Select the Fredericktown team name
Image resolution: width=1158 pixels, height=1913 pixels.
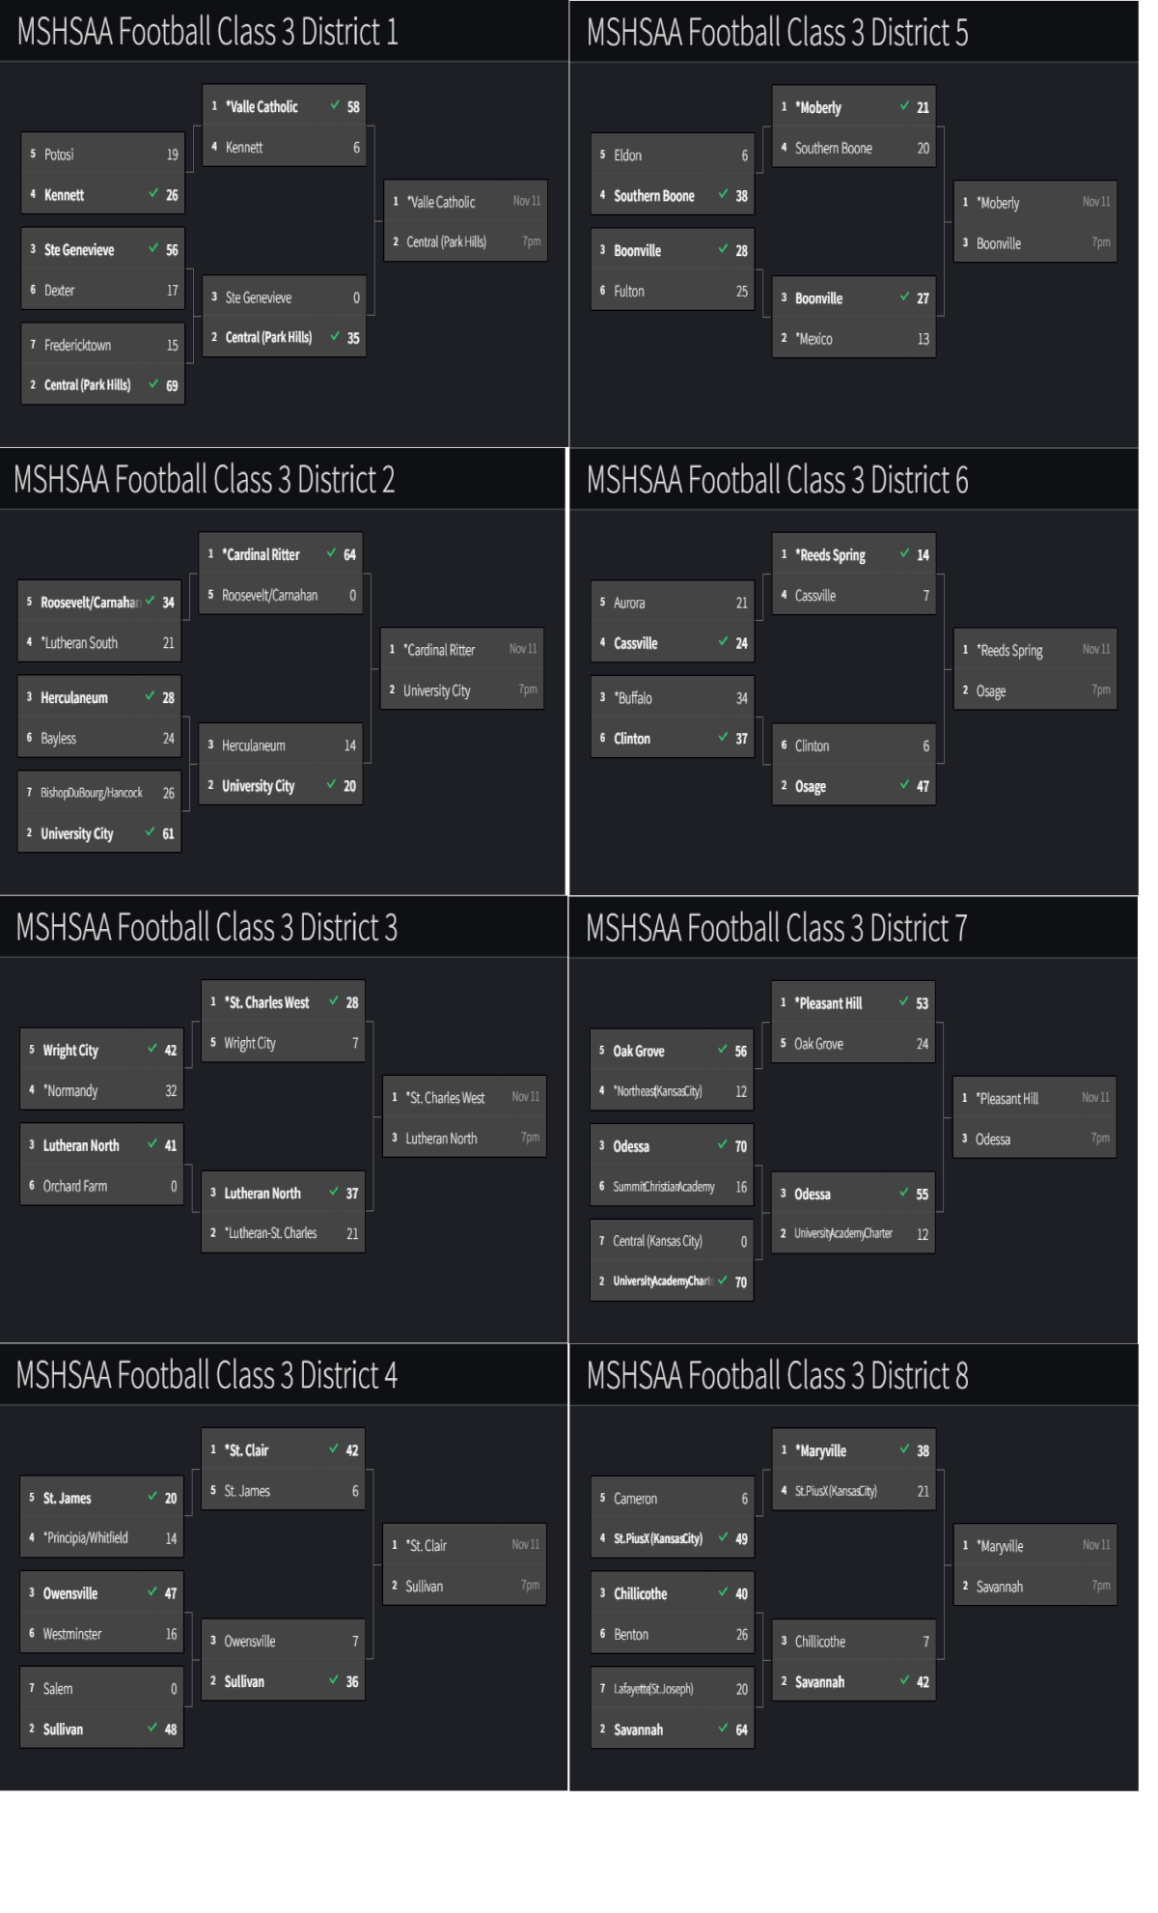click(x=77, y=345)
